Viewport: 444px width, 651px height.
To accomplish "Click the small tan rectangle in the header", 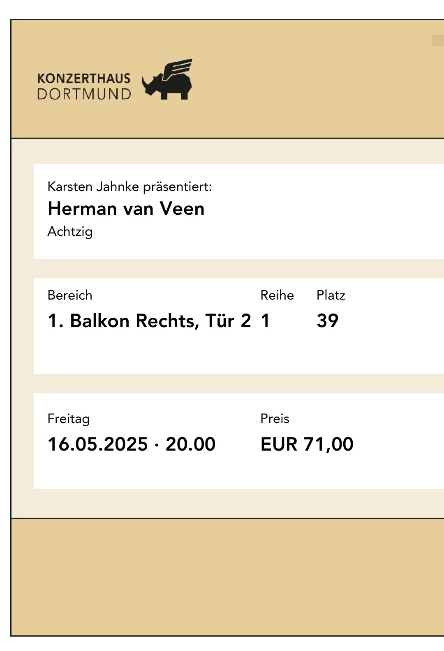I will (438, 40).
